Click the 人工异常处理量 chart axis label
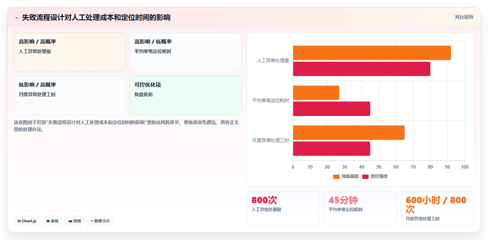Viewport: 488px width, 240px height. coord(273,61)
